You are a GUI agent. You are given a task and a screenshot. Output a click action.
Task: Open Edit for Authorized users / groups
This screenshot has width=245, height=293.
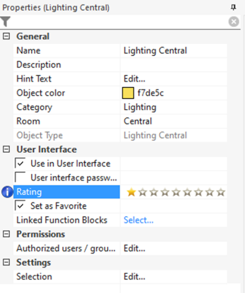click(x=134, y=248)
